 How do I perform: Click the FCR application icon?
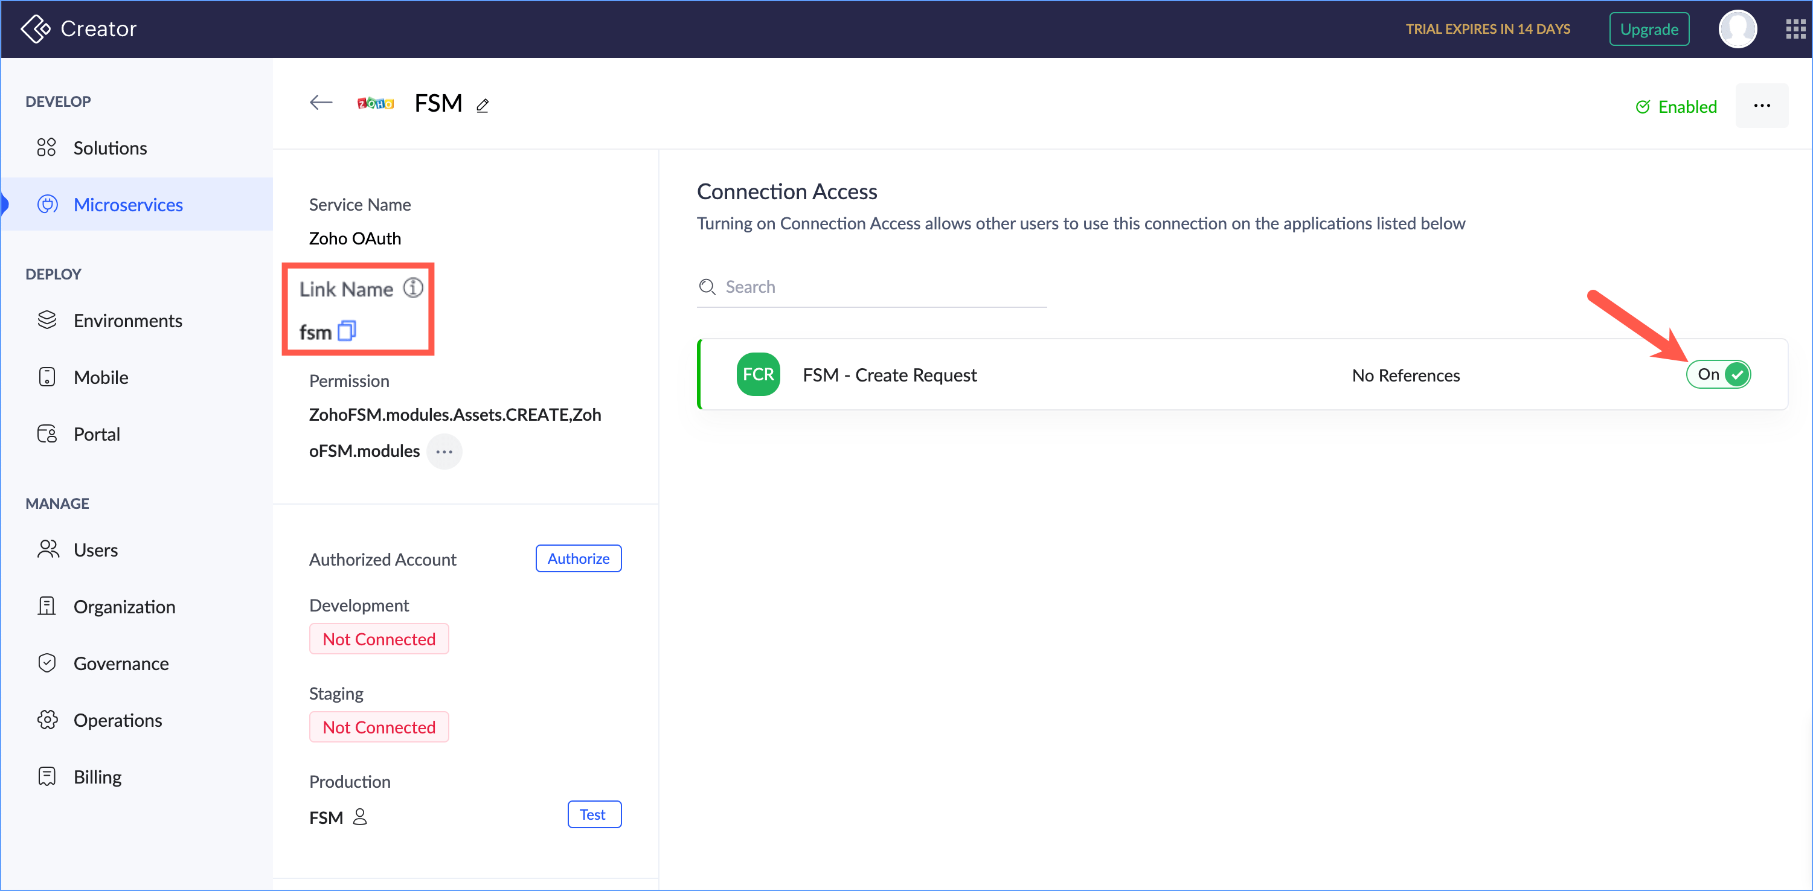(758, 374)
